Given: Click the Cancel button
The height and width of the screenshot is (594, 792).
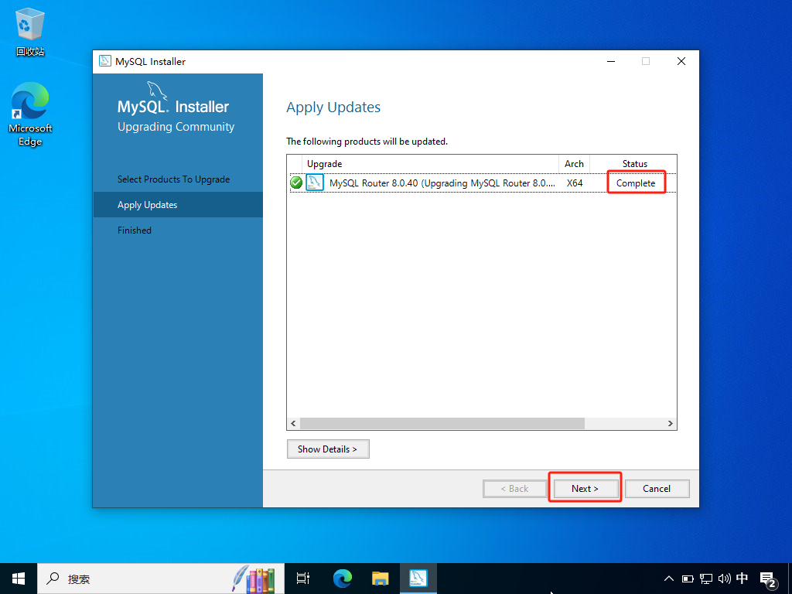Looking at the screenshot, I should pyautogui.click(x=656, y=488).
